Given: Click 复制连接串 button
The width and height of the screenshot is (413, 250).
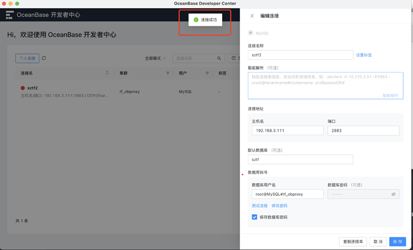Looking at the screenshot, I should (353, 242).
